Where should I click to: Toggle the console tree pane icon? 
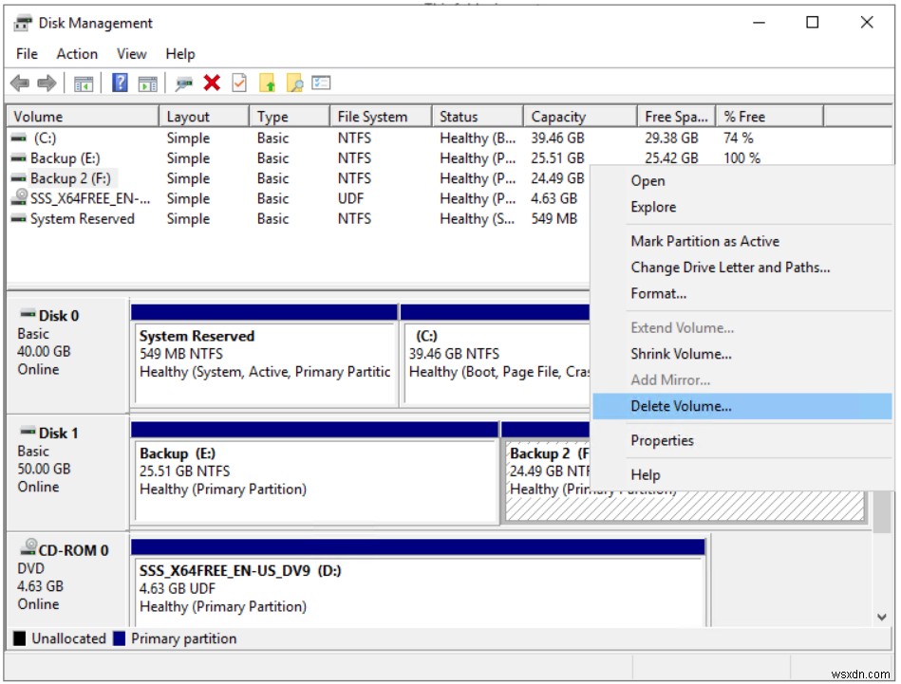(83, 83)
